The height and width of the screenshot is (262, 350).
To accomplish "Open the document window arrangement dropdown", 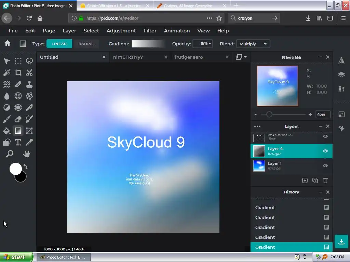I will (x=241, y=57).
